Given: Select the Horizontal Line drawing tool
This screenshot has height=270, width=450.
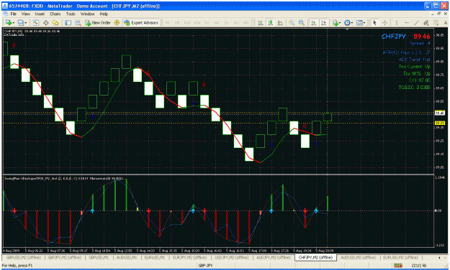Looking at the screenshot, I should pyautogui.click(x=407, y=22).
